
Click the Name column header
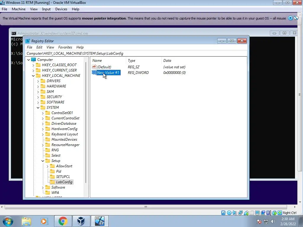pyautogui.click(x=108, y=60)
